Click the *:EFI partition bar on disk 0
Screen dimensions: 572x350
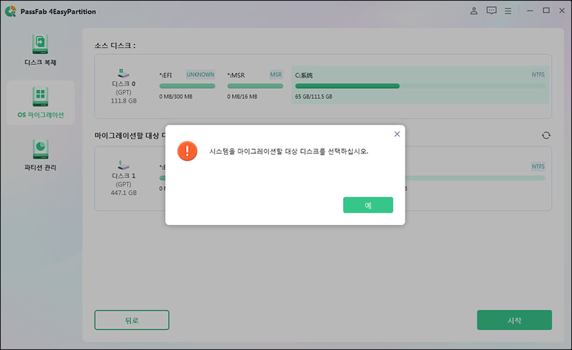(187, 85)
